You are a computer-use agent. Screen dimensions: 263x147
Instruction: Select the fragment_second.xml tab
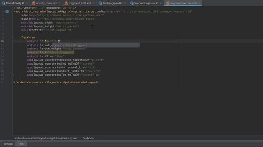point(183,3)
